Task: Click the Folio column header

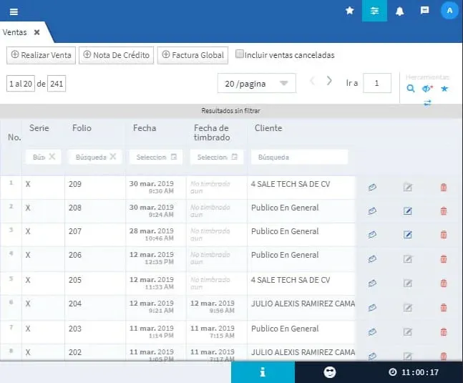Action: [x=82, y=128]
